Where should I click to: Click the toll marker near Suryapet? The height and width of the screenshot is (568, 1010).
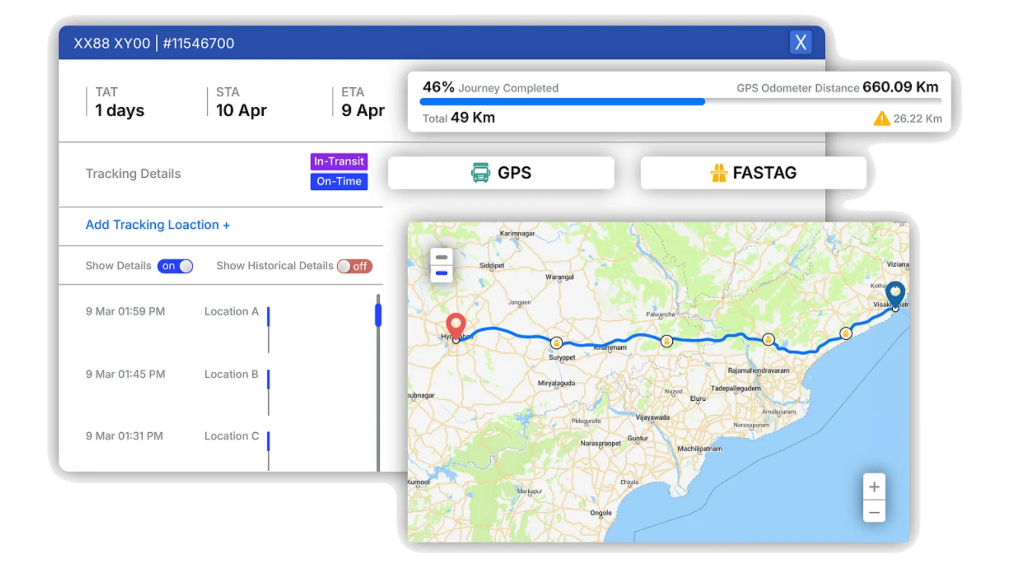click(x=556, y=343)
